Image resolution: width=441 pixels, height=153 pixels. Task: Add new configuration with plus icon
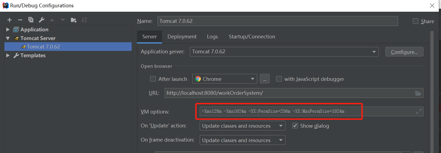tap(10, 20)
